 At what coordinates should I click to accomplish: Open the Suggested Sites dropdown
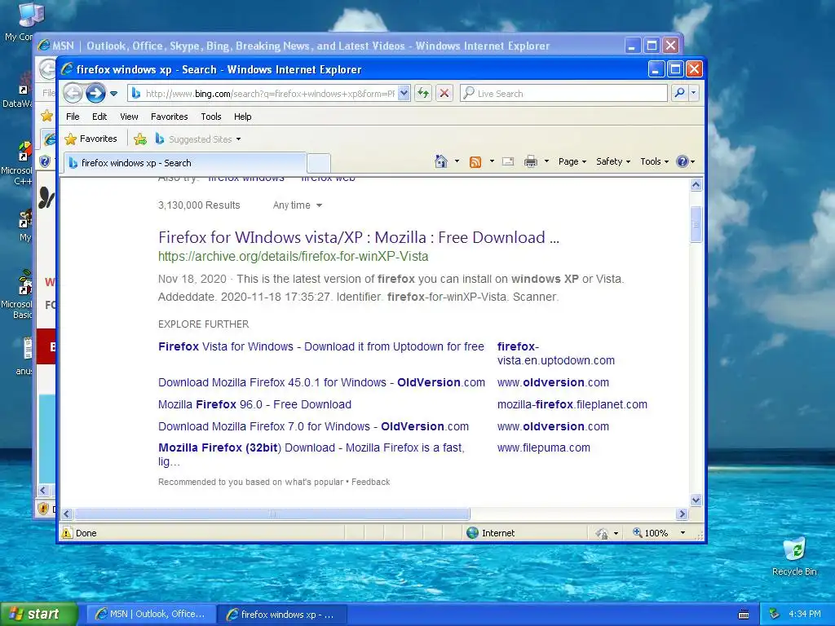click(198, 139)
